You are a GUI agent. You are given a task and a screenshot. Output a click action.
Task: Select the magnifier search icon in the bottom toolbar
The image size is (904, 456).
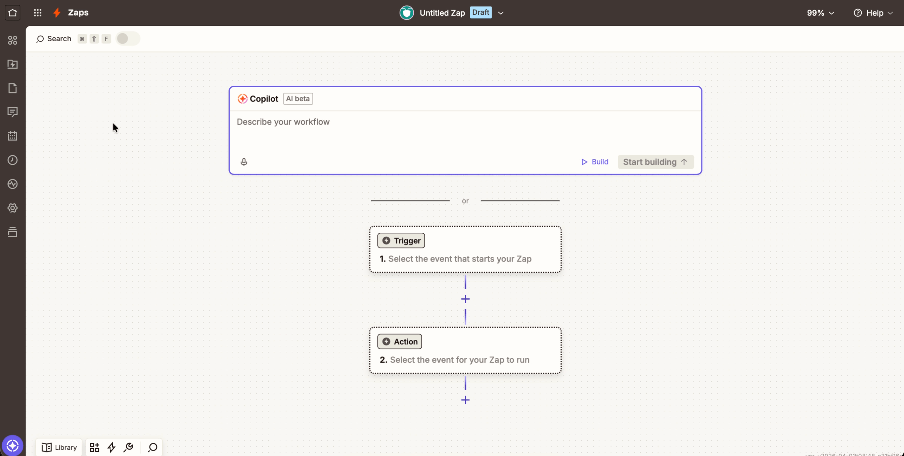pos(152,447)
